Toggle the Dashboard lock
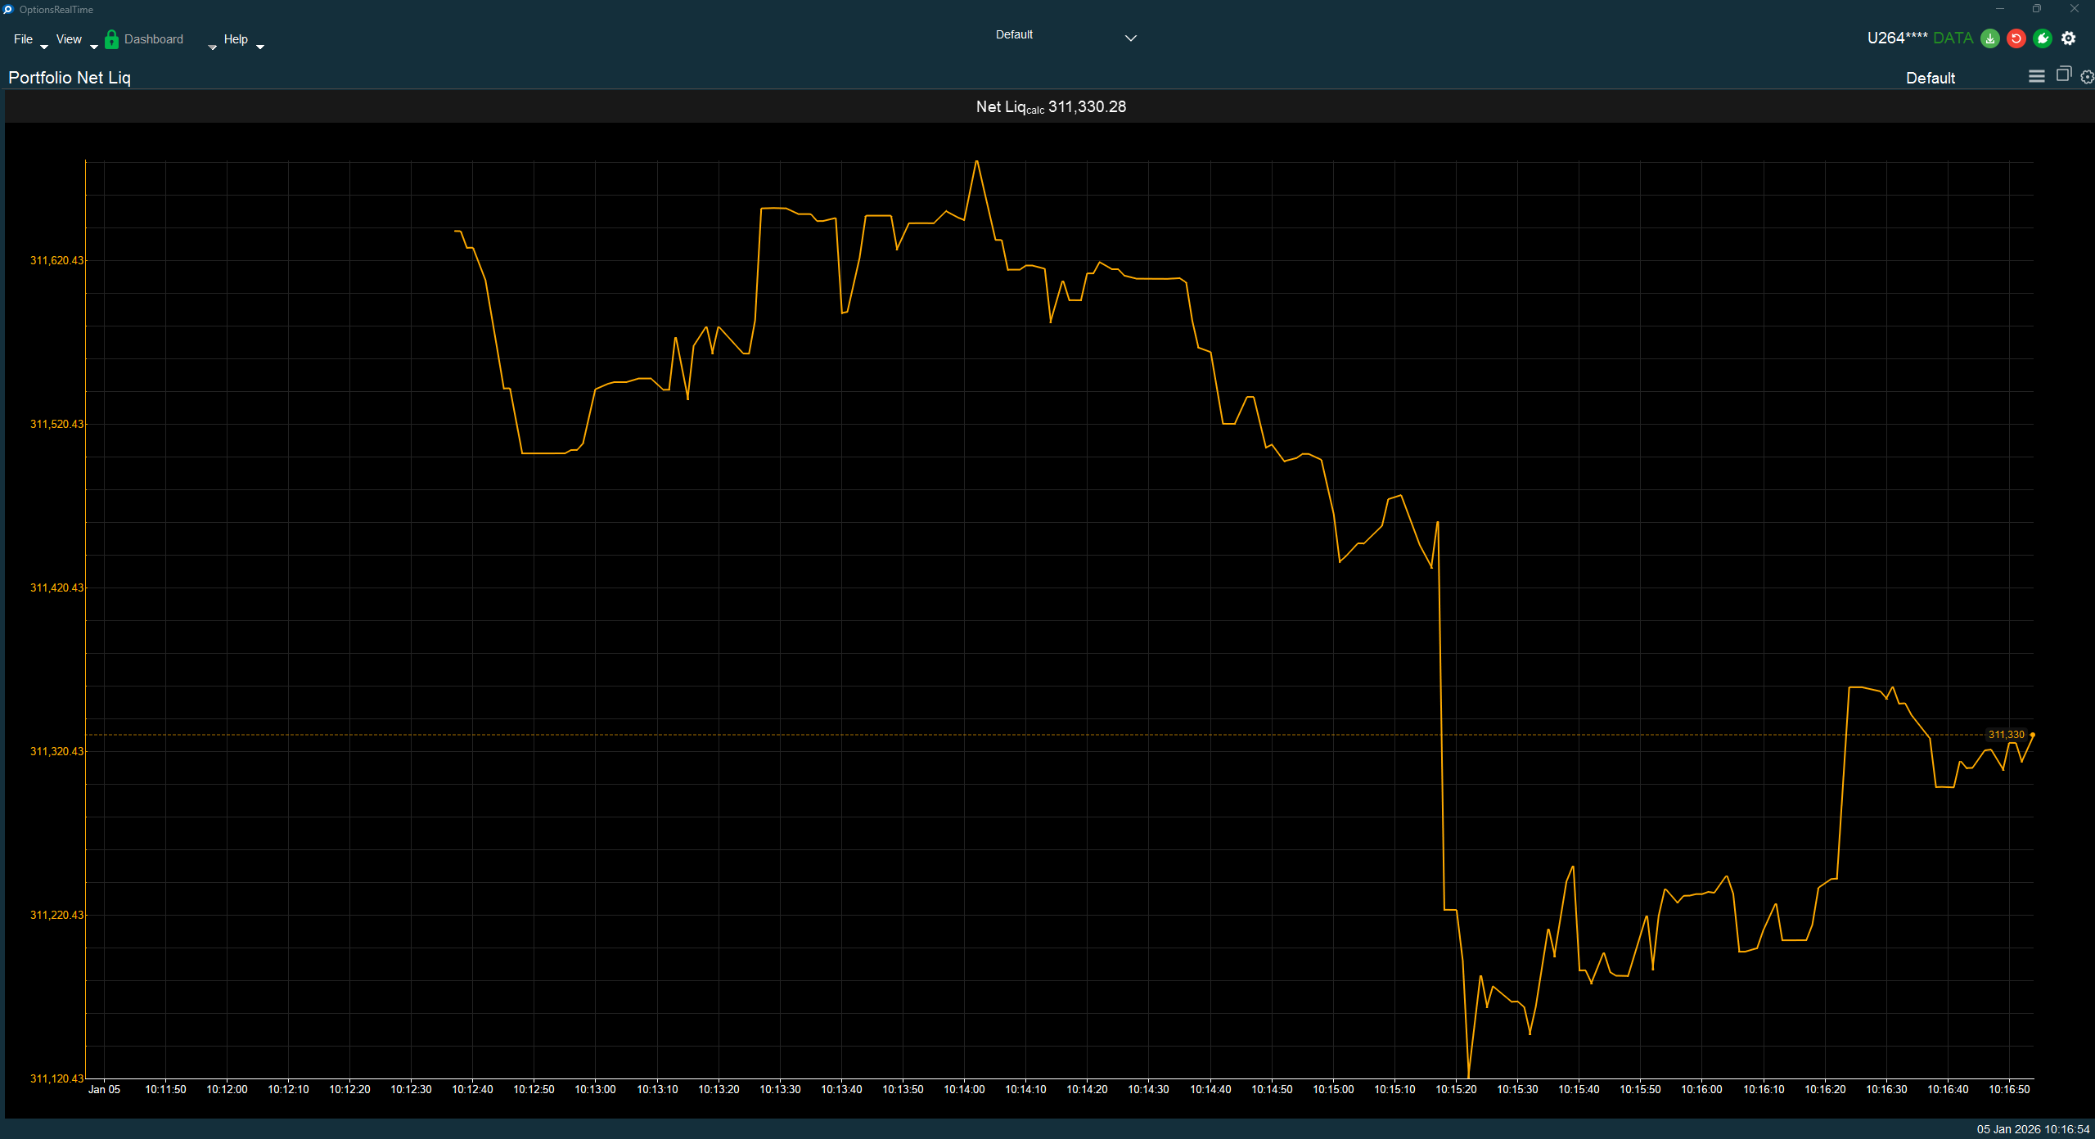The image size is (2095, 1139). 111,38
